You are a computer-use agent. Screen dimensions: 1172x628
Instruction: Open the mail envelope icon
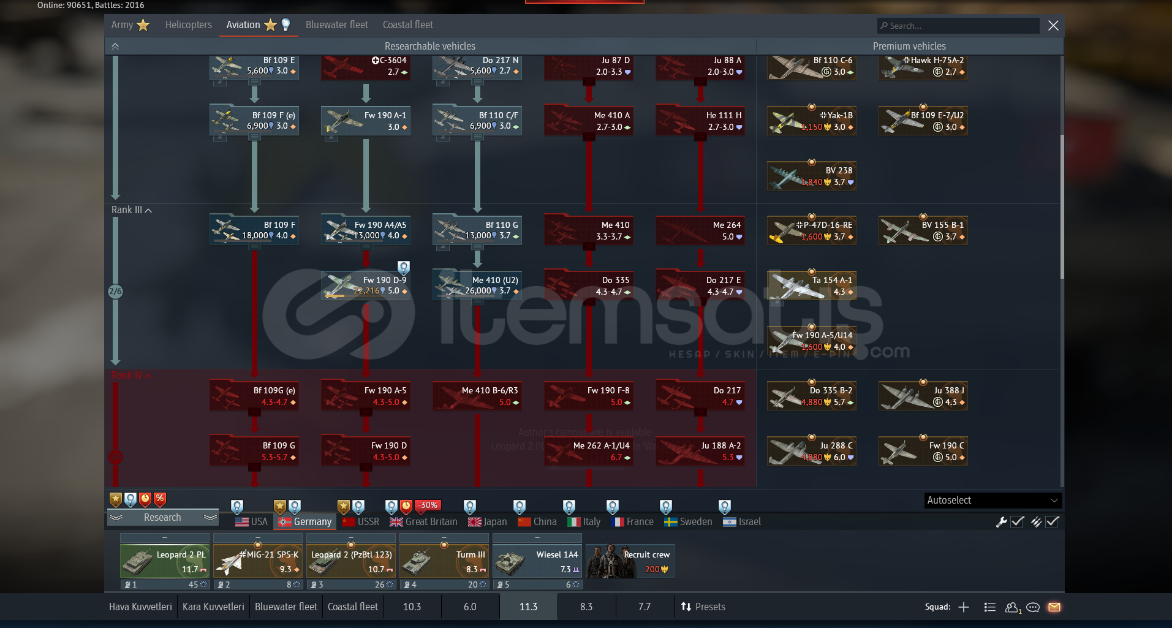[x=1054, y=607]
